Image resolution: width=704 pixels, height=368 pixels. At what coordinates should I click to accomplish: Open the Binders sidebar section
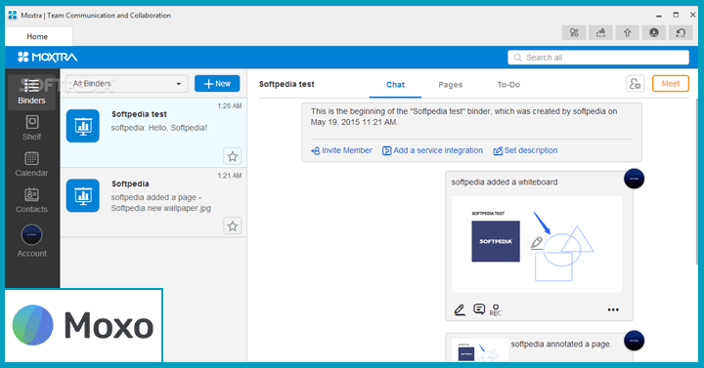31,92
